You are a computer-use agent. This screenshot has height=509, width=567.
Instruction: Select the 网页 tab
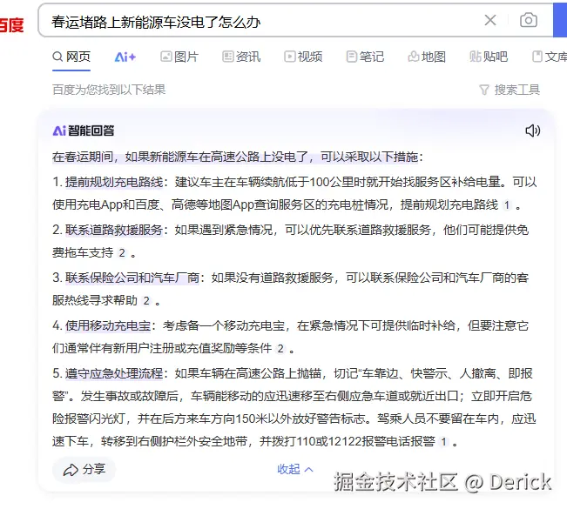[71, 57]
